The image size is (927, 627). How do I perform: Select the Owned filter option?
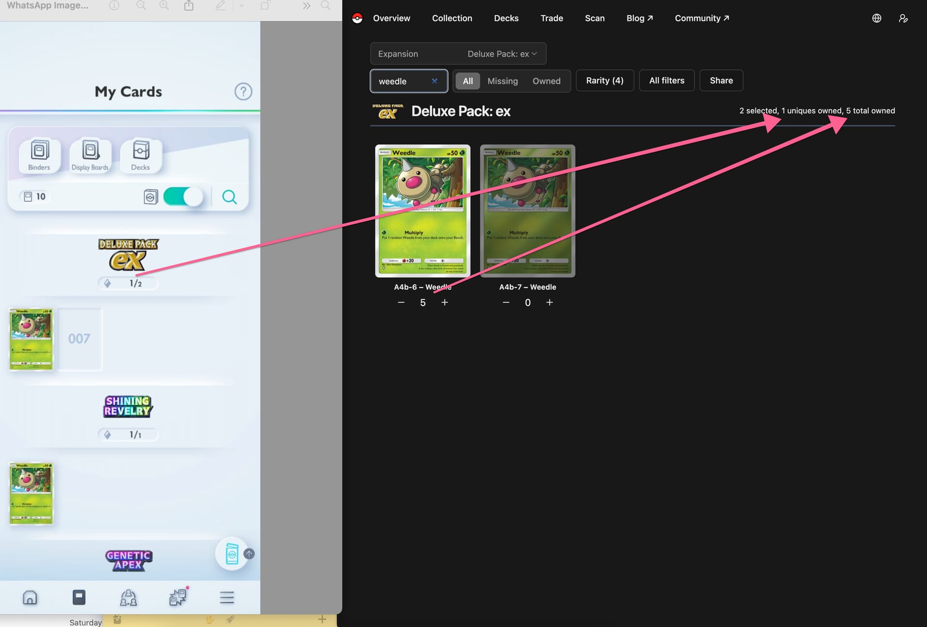point(547,81)
